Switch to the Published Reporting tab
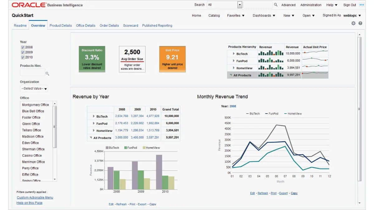The height and width of the screenshot is (210, 374). tap(157, 26)
